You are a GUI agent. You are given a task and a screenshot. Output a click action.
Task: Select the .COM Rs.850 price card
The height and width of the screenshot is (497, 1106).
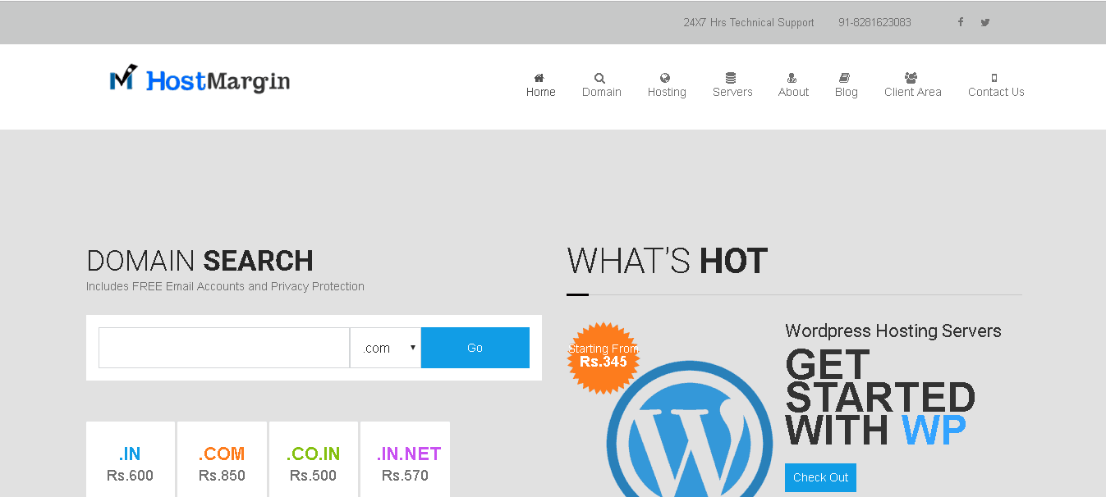(222, 459)
